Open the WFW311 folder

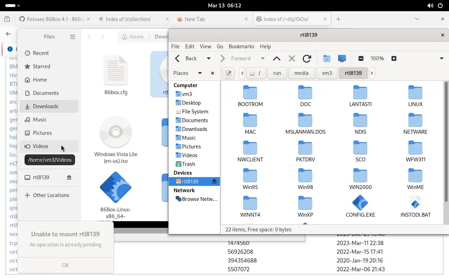point(415,151)
